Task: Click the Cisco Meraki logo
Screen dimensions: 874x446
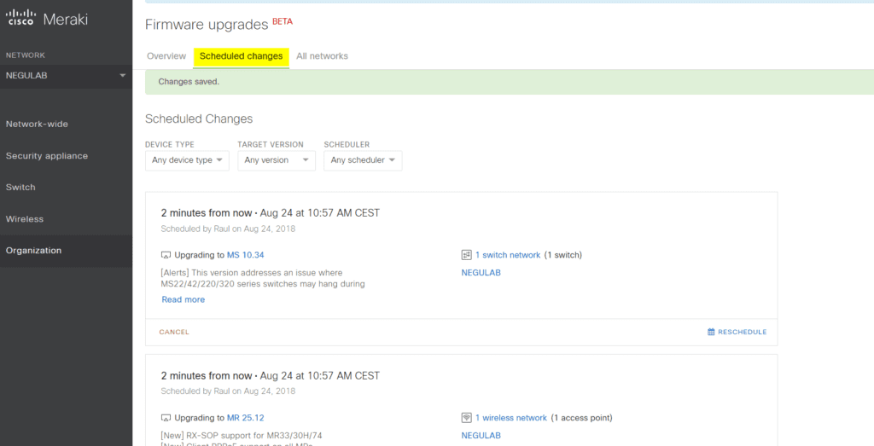Action: click(47, 19)
